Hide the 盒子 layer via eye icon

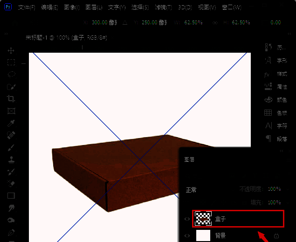(x=187, y=218)
